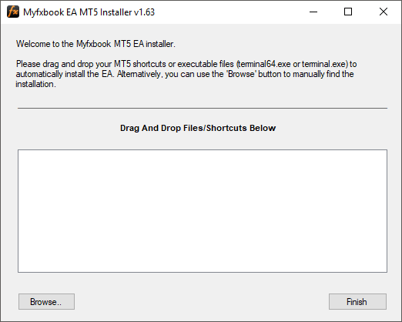Click the Myfxbook fx logo icon

pyautogui.click(x=13, y=12)
